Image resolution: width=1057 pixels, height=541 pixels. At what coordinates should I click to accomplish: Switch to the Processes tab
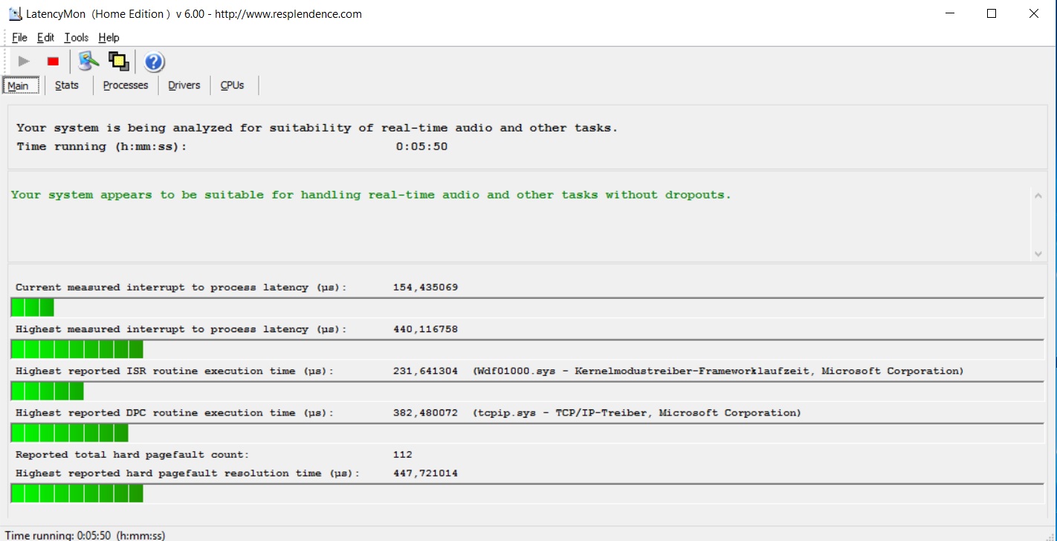tap(126, 85)
